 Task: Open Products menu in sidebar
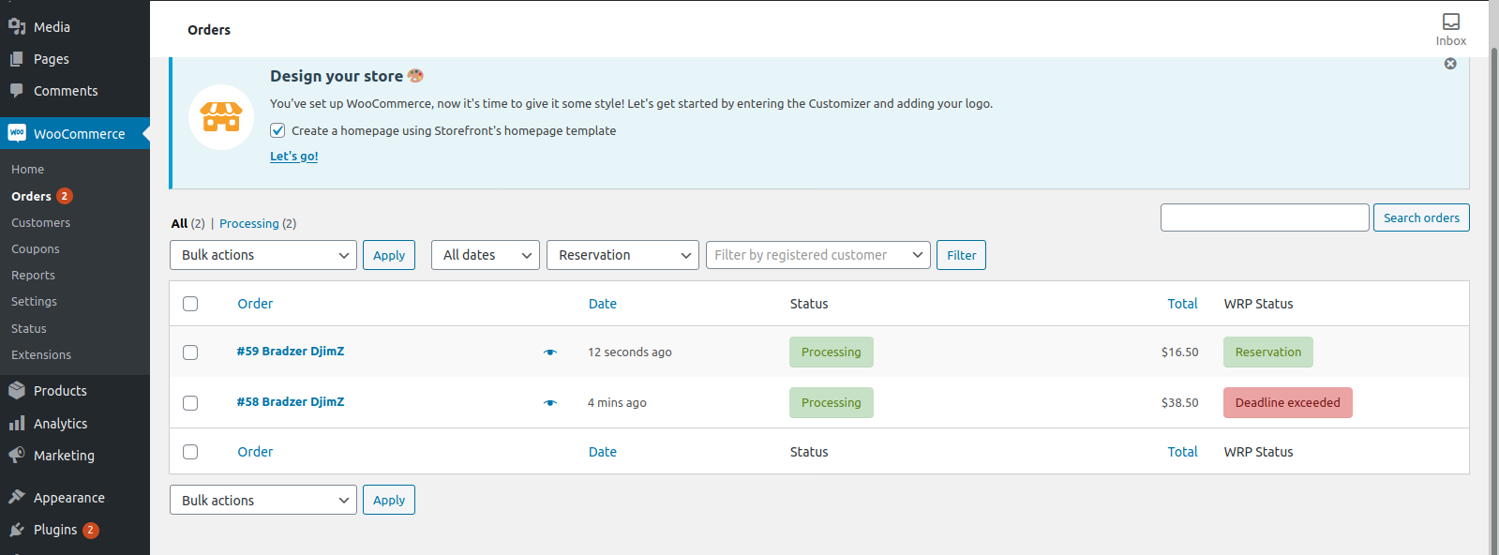click(x=60, y=391)
